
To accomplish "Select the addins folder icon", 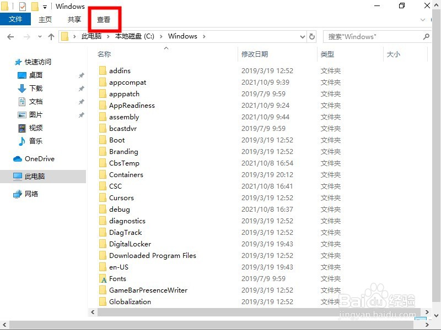I will 103,70.
